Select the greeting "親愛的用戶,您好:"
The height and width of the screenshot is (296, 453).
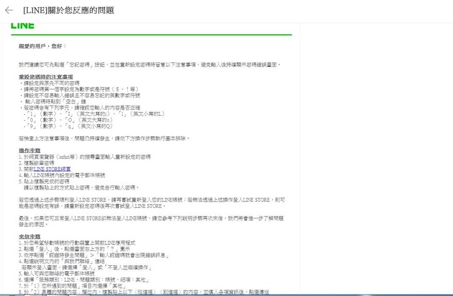point(43,46)
